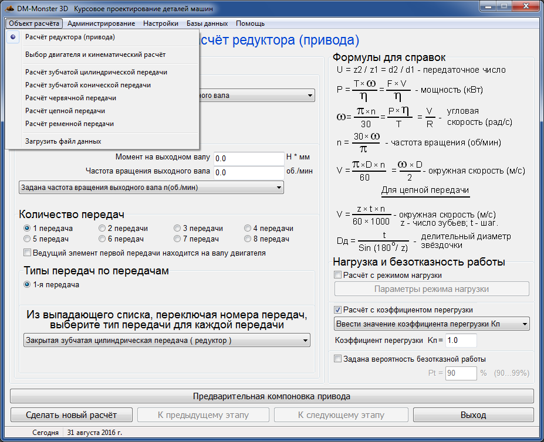Click the Pt probability input field

(461, 373)
